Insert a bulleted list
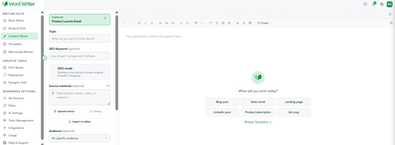The image size is (395, 145). [x=181, y=23]
